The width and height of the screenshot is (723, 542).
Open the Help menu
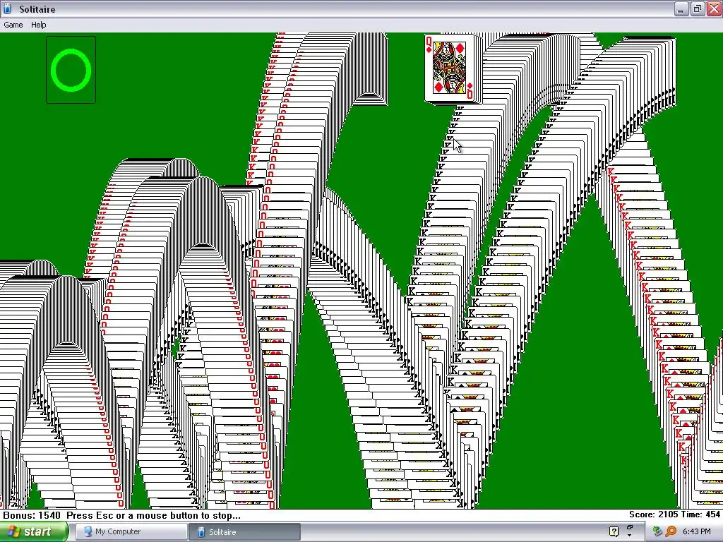(38, 25)
